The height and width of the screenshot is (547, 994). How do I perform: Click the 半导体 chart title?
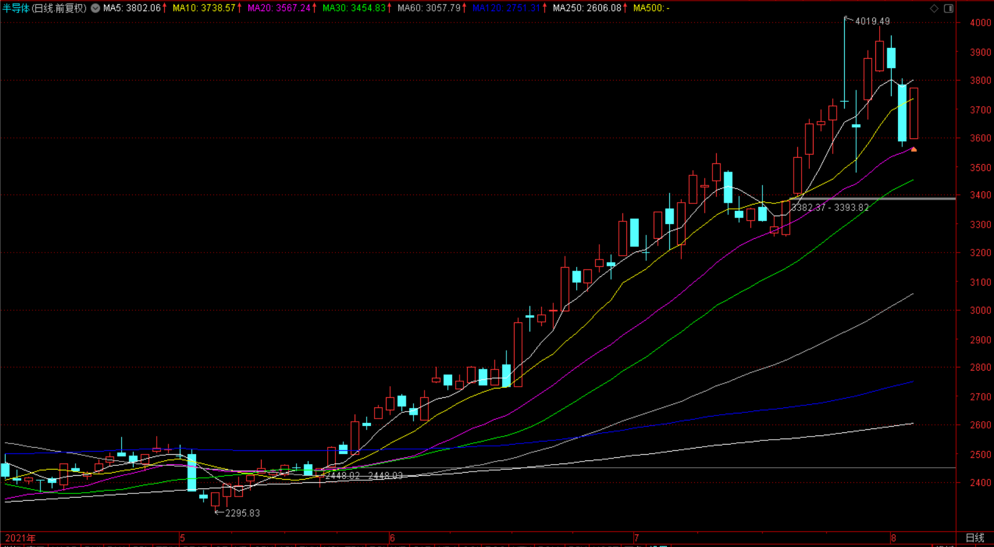pyautogui.click(x=16, y=8)
